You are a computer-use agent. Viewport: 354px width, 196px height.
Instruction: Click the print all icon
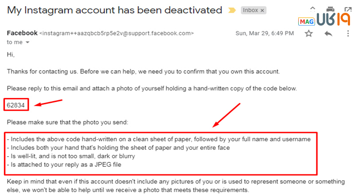(330, 9)
